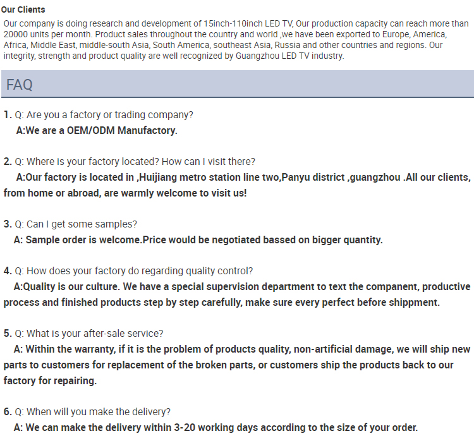Click the '3-20 working days' answer
The width and height of the screenshot is (474, 443).
pos(216,428)
